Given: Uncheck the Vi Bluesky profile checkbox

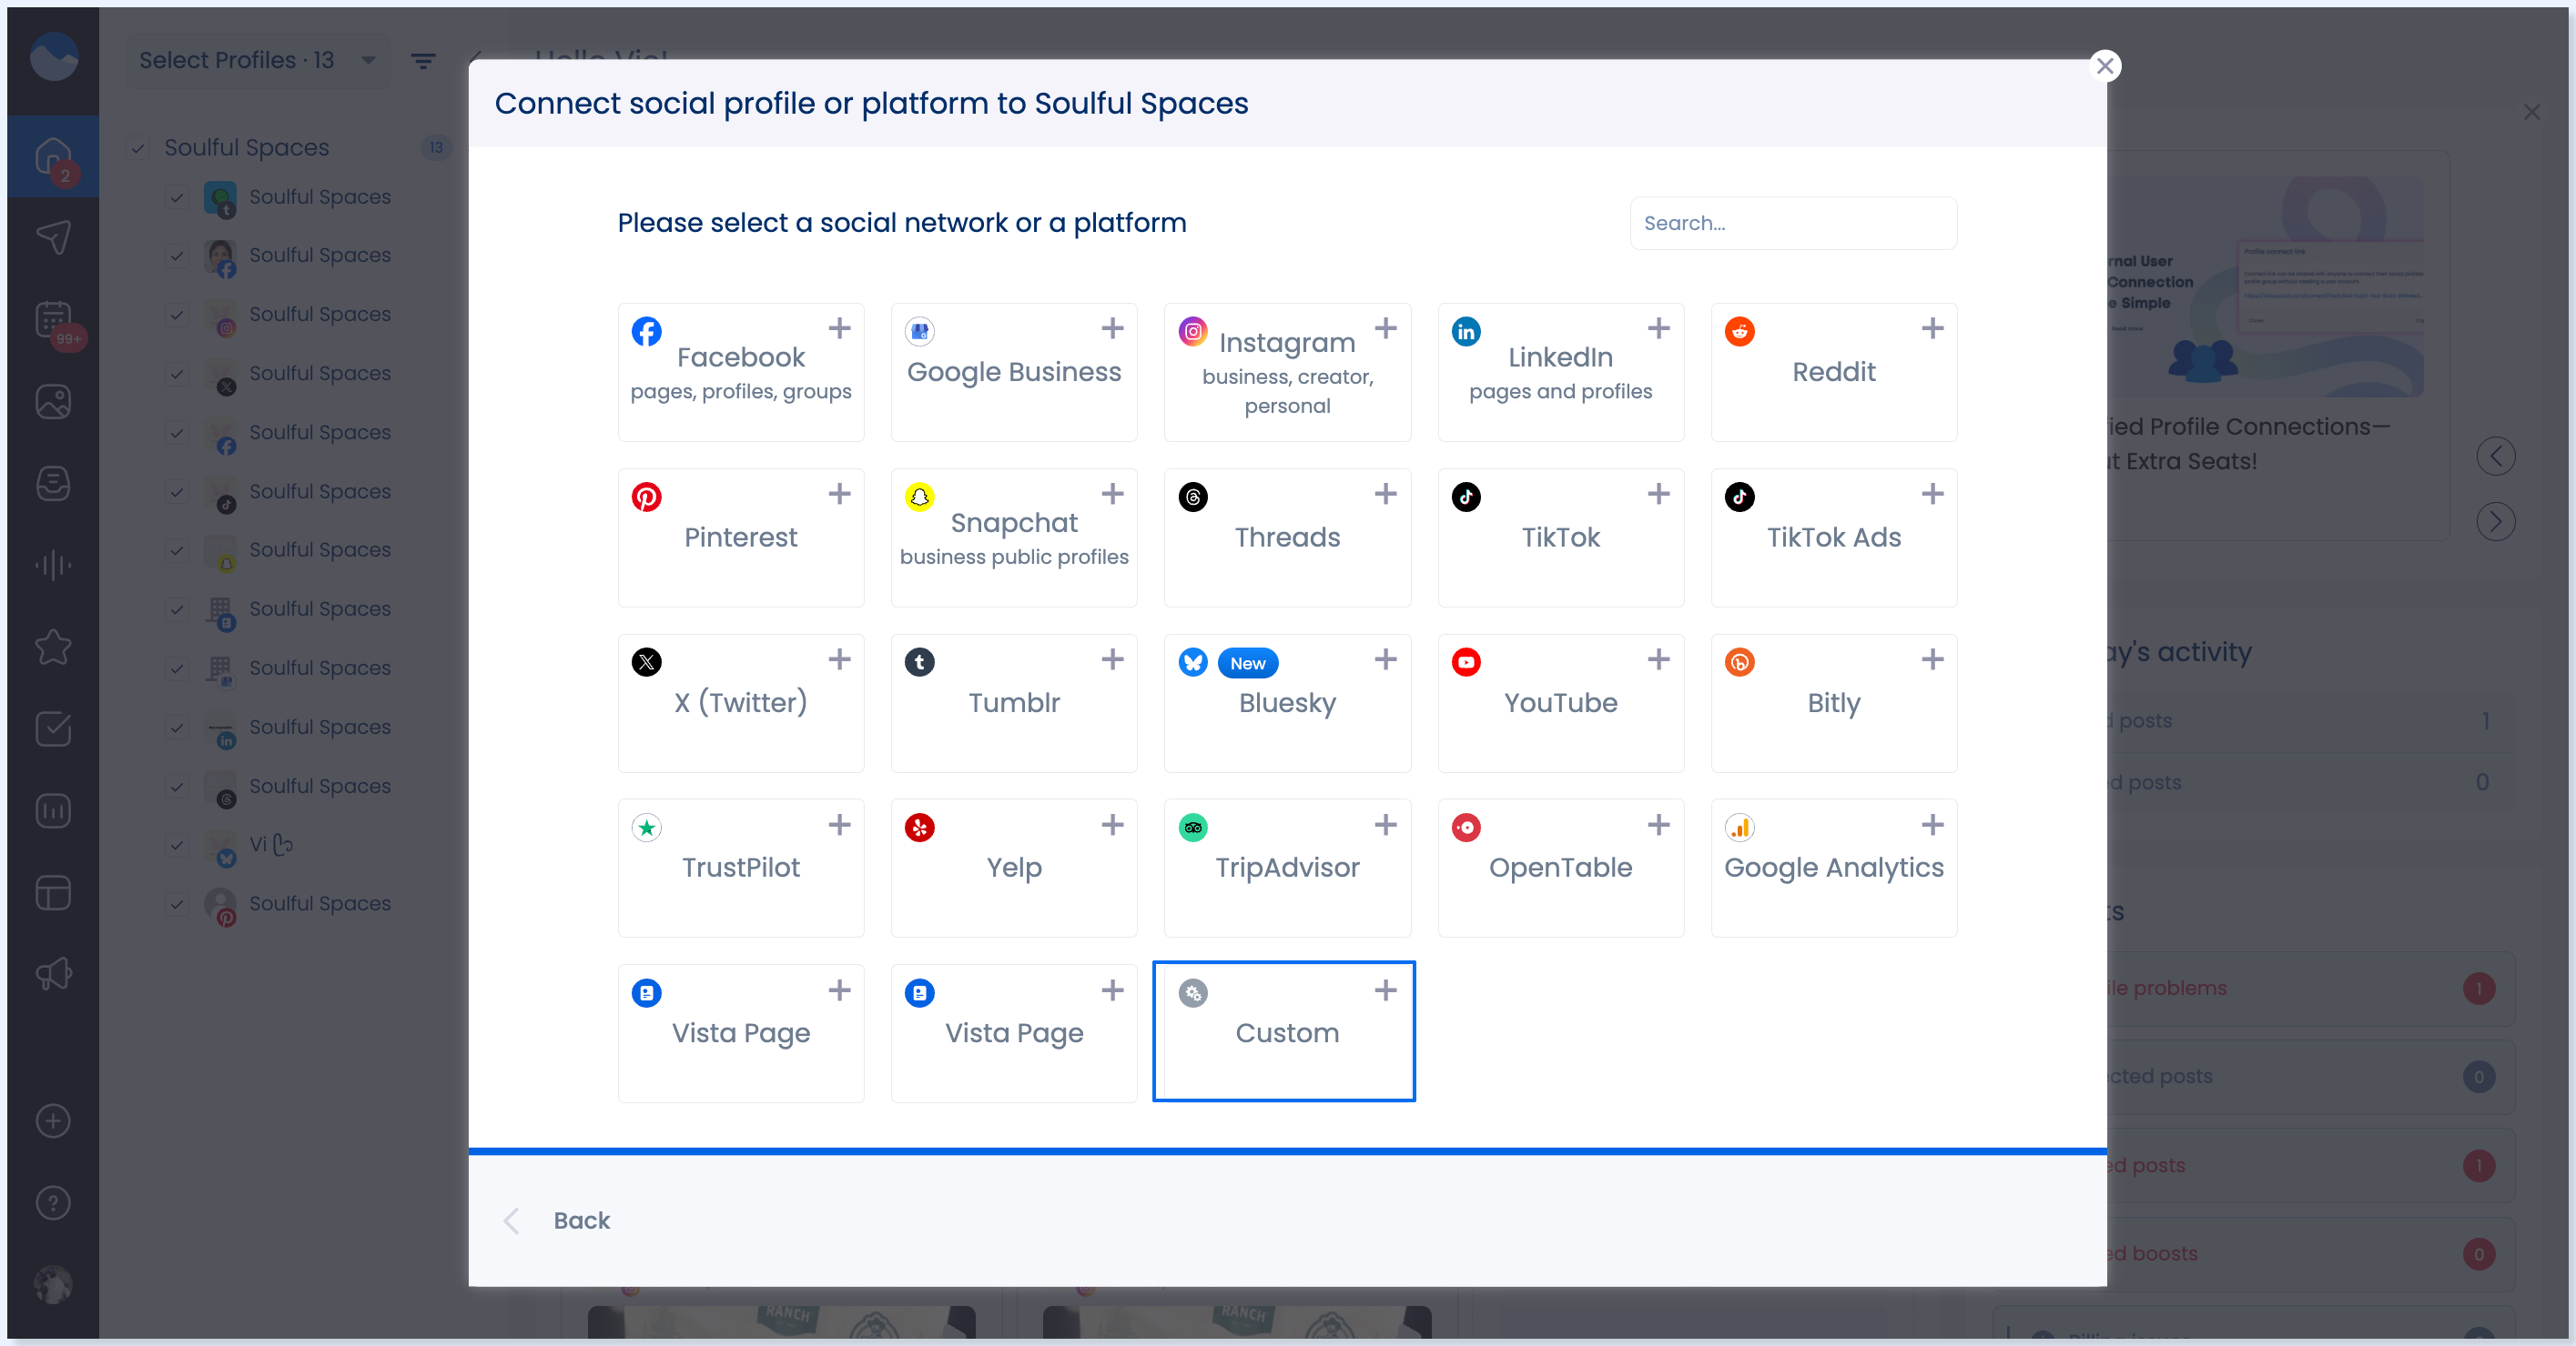Looking at the screenshot, I should pyautogui.click(x=177, y=844).
